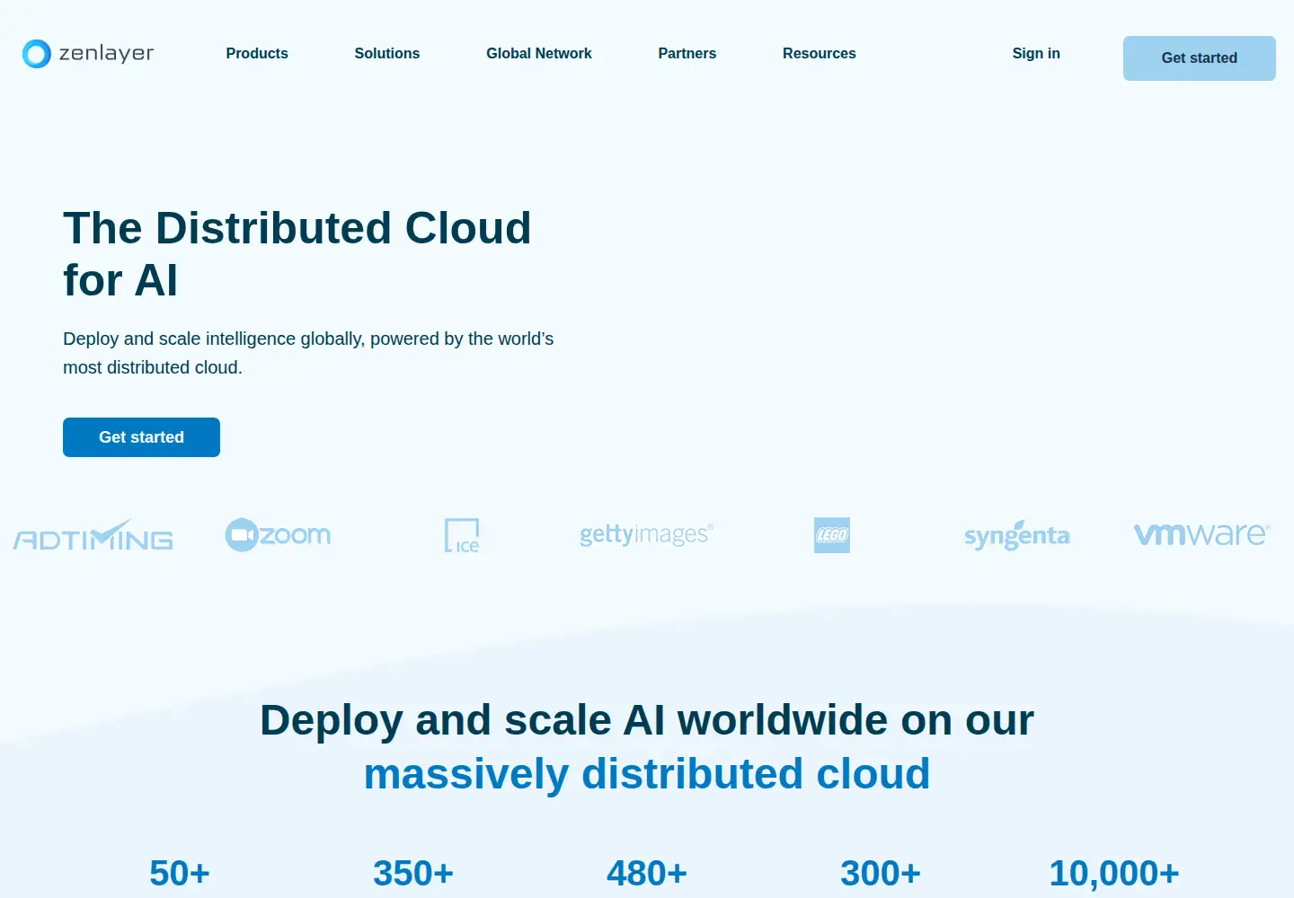Click the 50+ statistic
The width and height of the screenshot is (1294, 898).
[x=180, y=873]
